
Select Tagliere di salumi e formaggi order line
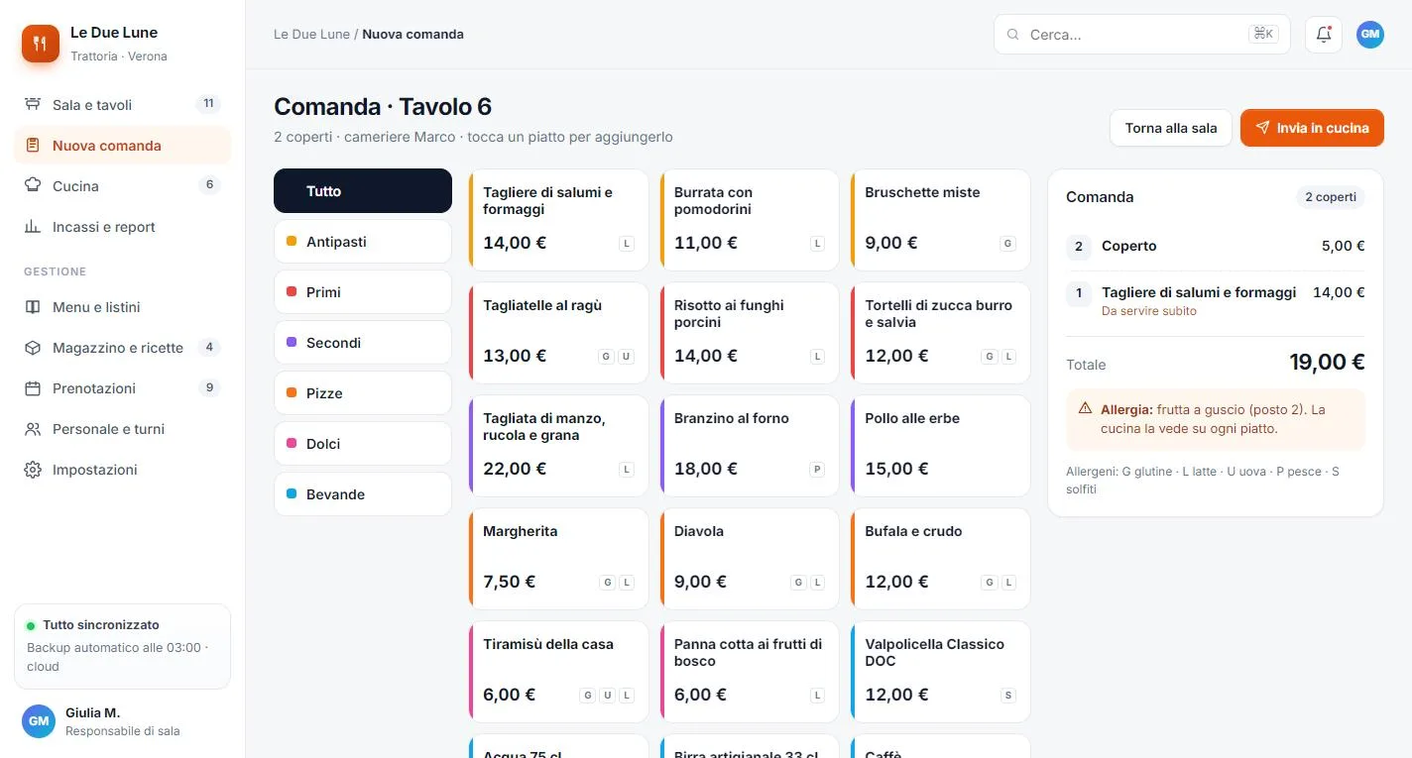click(x=1216, y=300)
